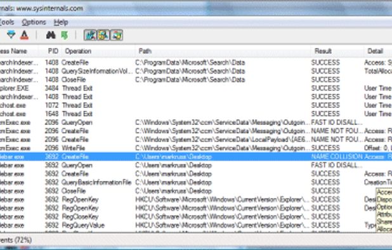392x250 pixels.
Task: Open the Options menu
Action: coord(34,22)
